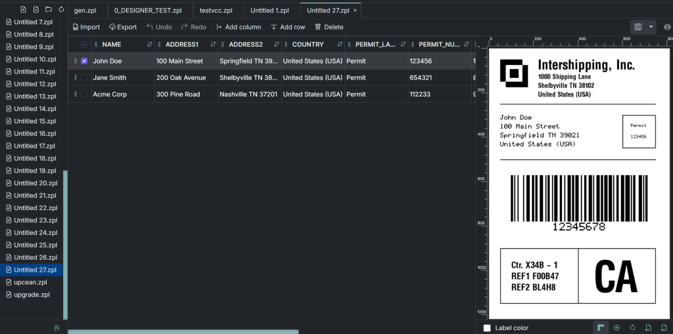673x334 pixels.
Task: Select Untitled 27.zpl in file list
Action: 32,270
